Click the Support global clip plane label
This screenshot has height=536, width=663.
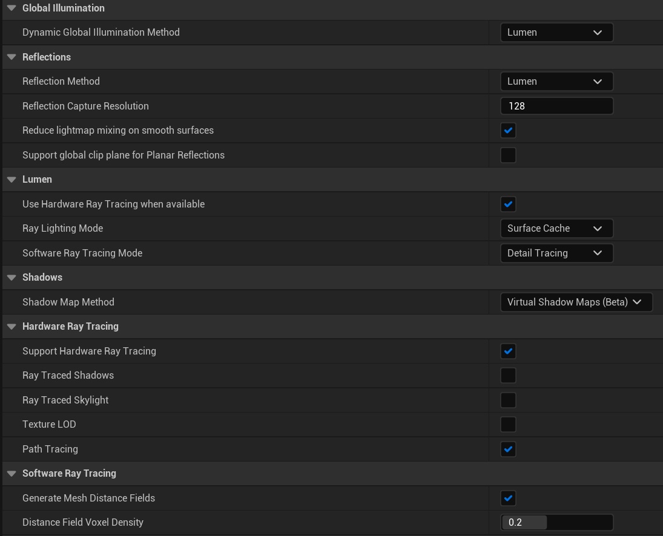[124, 155]
